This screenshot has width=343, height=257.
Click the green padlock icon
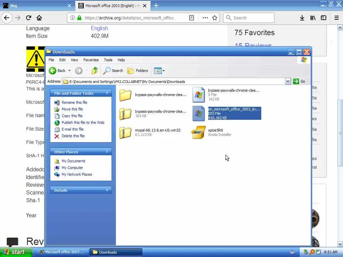[79, 18]
